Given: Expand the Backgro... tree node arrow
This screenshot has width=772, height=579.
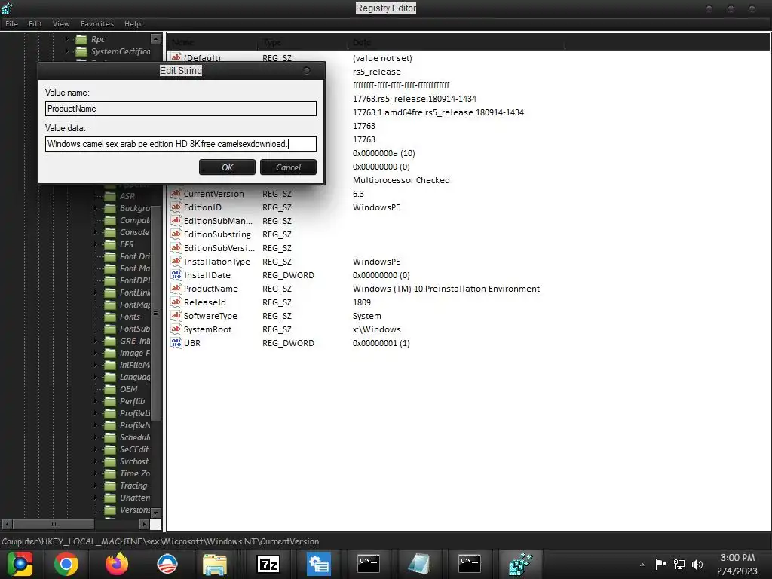Looking at the screenshot, I should click(x=96, y=208).
